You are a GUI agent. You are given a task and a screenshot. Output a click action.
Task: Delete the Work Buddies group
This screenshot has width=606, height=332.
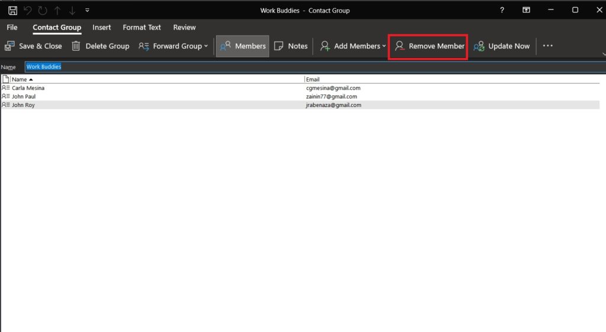pos(101,46)
